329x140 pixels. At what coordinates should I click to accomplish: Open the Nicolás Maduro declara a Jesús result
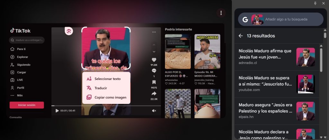[277, 132]
